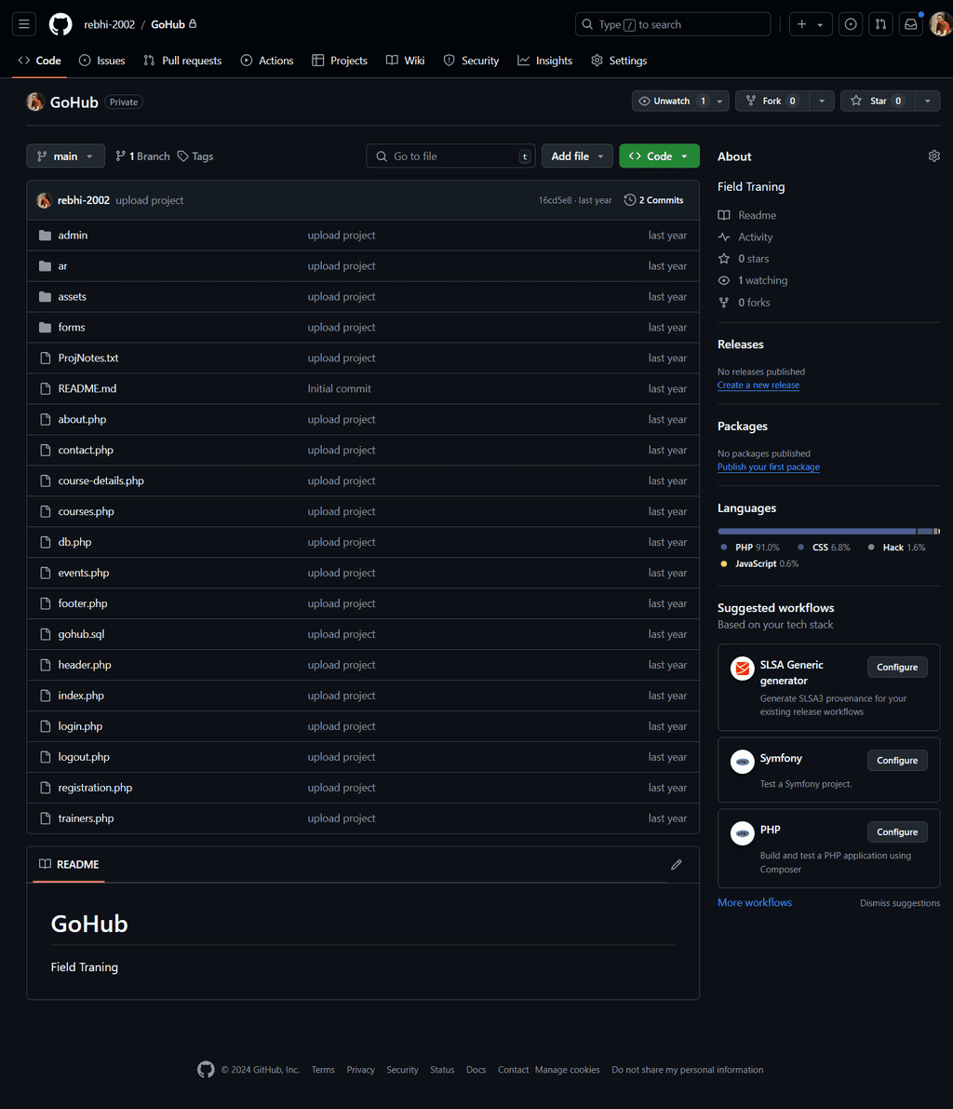The image size is (953, 1109).
Task: Click the file icon beside ProjNotes.txt
Action: [x=46, y=358]
